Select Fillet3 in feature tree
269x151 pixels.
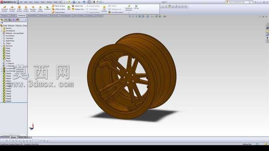click(x=8, y=53)
